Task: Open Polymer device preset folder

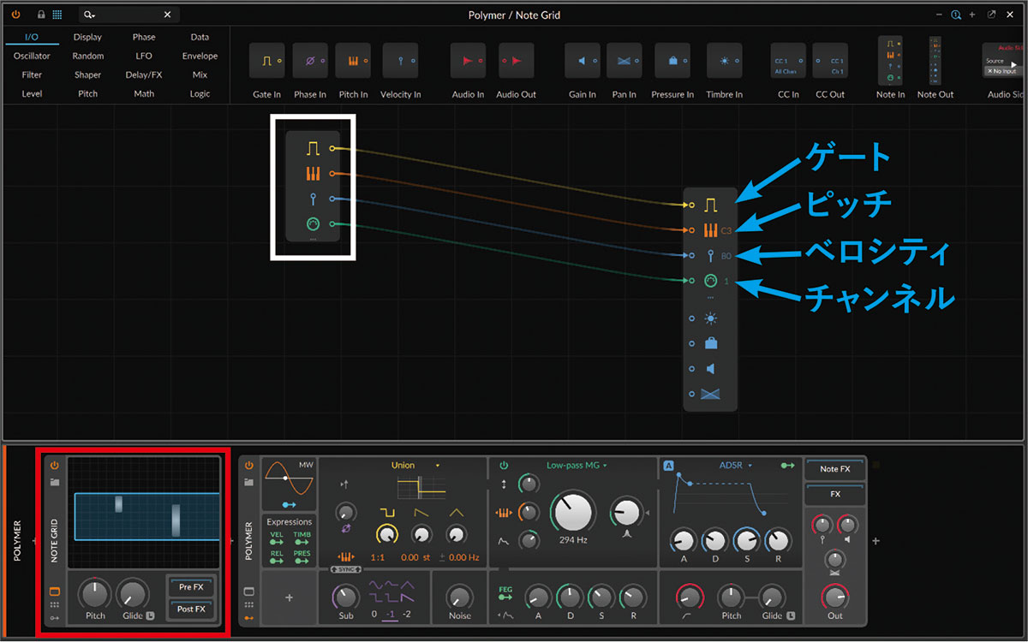Action: point(249,482)
